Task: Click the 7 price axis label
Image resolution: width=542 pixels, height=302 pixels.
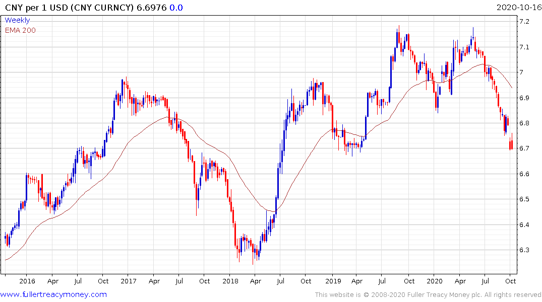Action: [x=522, y=72]
